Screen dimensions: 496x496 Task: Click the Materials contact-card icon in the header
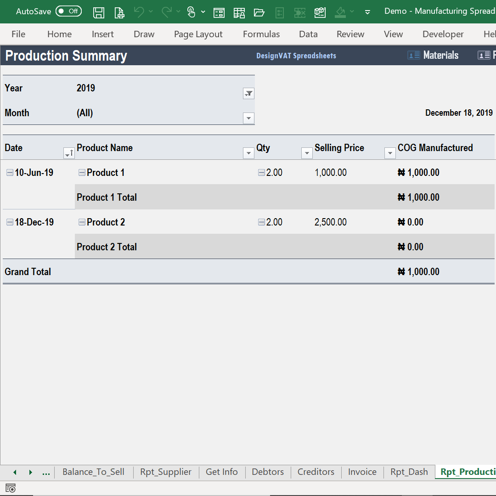point(413,55)
